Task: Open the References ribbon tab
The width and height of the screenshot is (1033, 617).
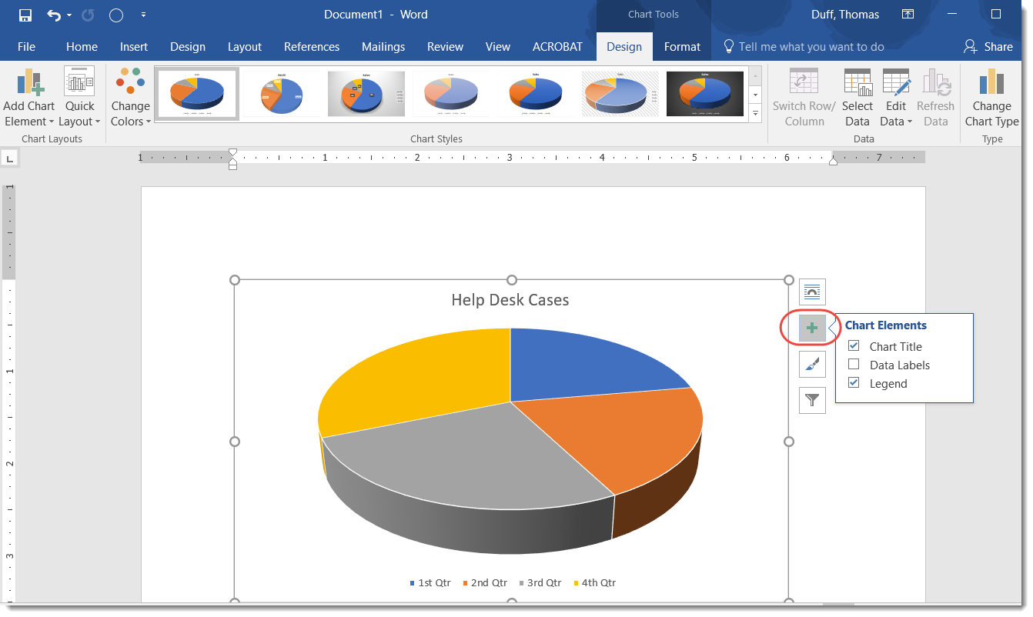Action: click(312, 46)
